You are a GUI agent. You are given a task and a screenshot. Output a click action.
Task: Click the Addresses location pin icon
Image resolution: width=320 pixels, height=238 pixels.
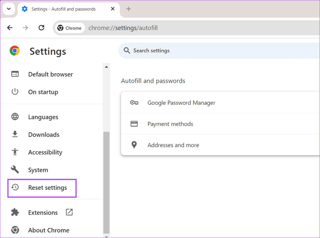point(134,145)
